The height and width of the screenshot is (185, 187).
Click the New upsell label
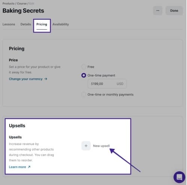(x=101, y=146)
